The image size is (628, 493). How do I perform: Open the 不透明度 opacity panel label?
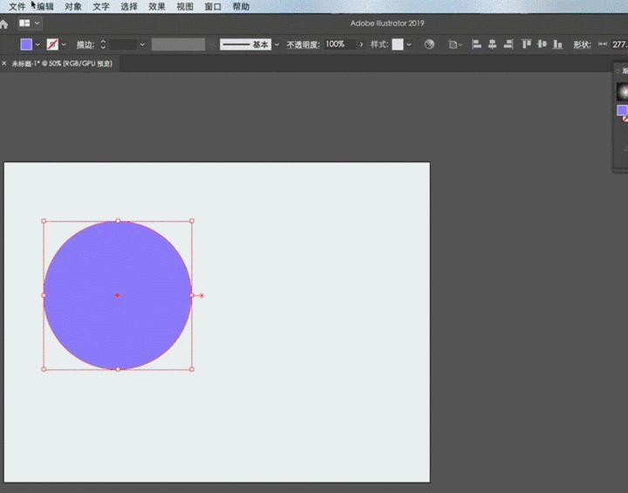304,45
